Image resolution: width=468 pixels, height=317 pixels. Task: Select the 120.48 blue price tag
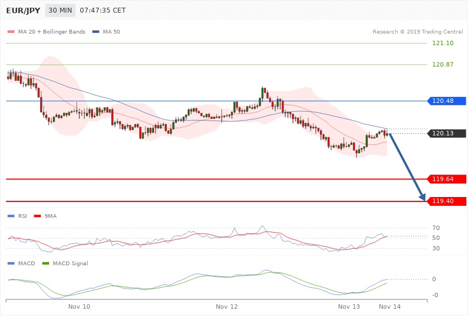pos(447,101)
